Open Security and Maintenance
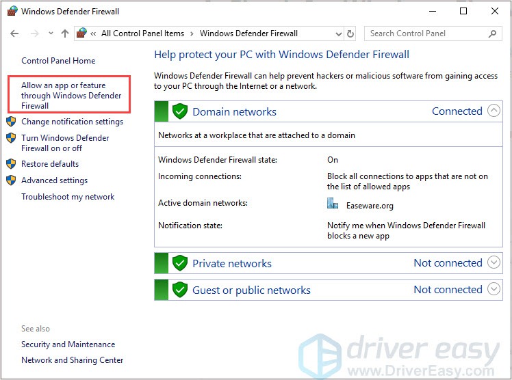 click(68, 344)
